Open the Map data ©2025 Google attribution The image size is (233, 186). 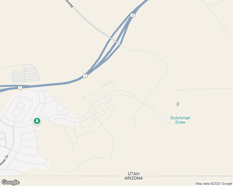tap(214, 184)
